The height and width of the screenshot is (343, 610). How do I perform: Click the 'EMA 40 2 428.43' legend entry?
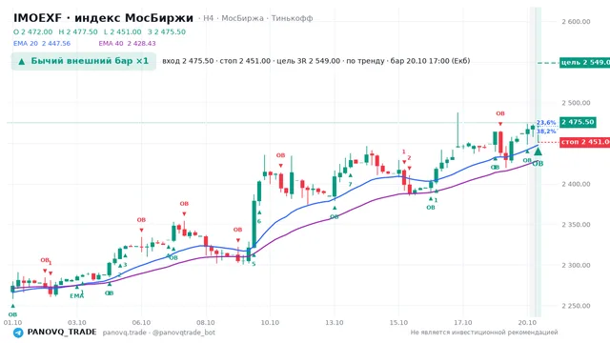(x=127, y=44)
